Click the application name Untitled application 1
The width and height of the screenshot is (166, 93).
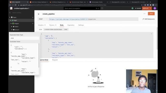click(22, 8)
